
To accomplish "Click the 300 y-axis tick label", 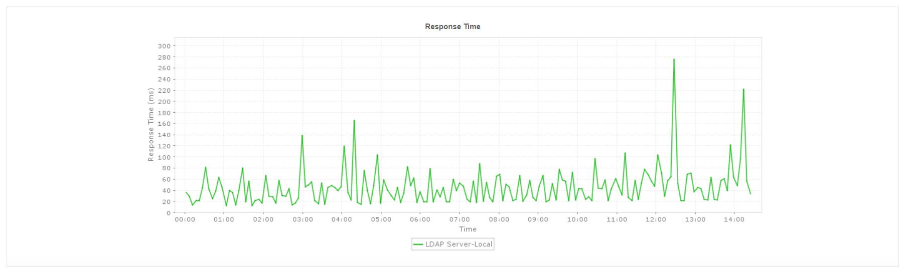I will 164,46.
